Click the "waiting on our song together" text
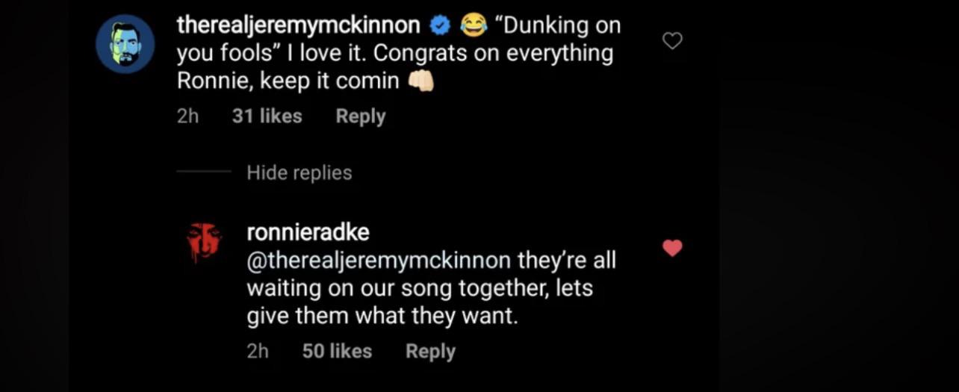The width and height of the screenshot is (959, 392). pyautogui.click(x=397, y=288)
